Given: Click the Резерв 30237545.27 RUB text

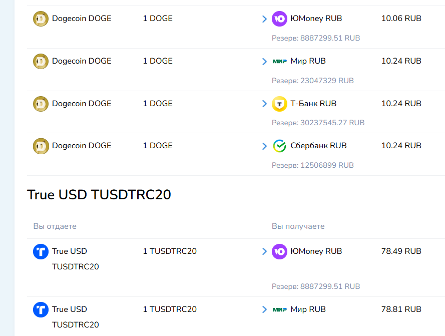Looking at the screenshot, I should (x=318, y=123).
